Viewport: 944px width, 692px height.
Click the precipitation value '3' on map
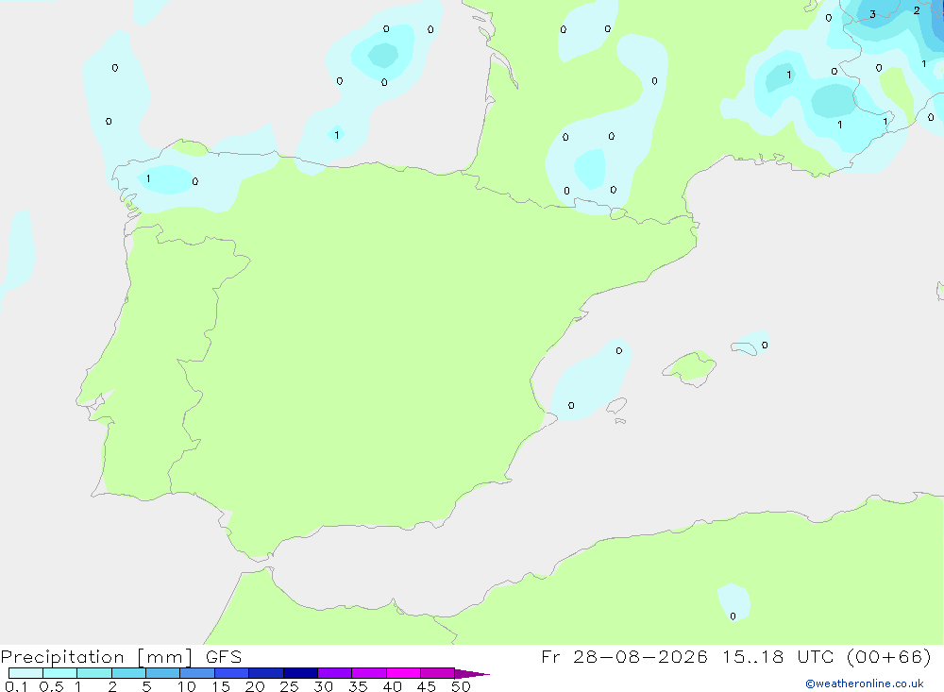pos(872,14)
